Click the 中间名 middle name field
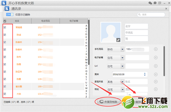Image resolution: width=171 pixels, height=112 pixels. (137, 33)
